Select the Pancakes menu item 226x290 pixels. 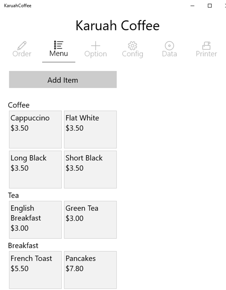[x=90, y=270]
